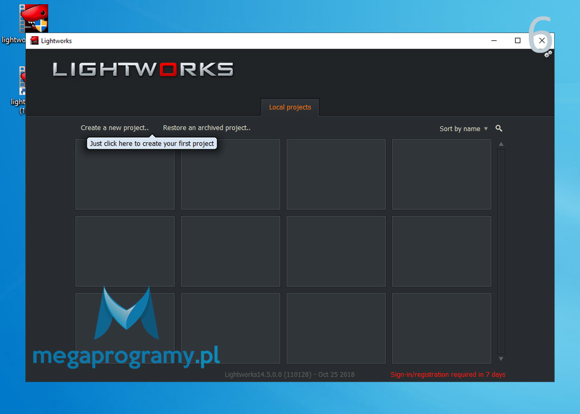Image resolution: width=580 pixels, height=414 pixels.
Task: Click the Lightworks title bar app icon
Action: pyautogui.click(x=34, y=41)
